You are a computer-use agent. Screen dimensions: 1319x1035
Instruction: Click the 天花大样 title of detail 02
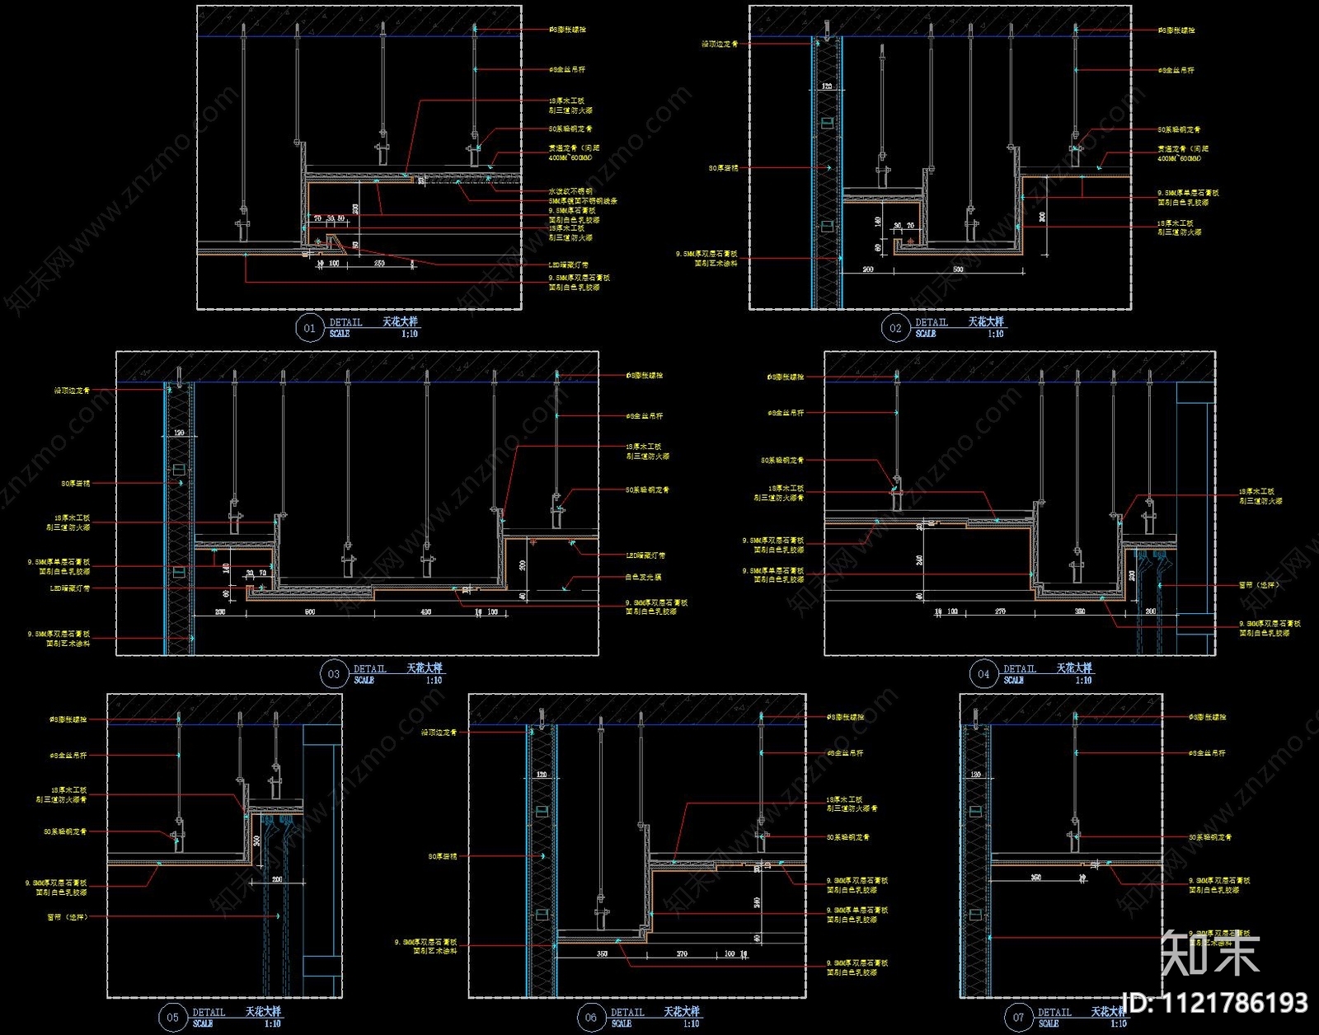(986, 321)
